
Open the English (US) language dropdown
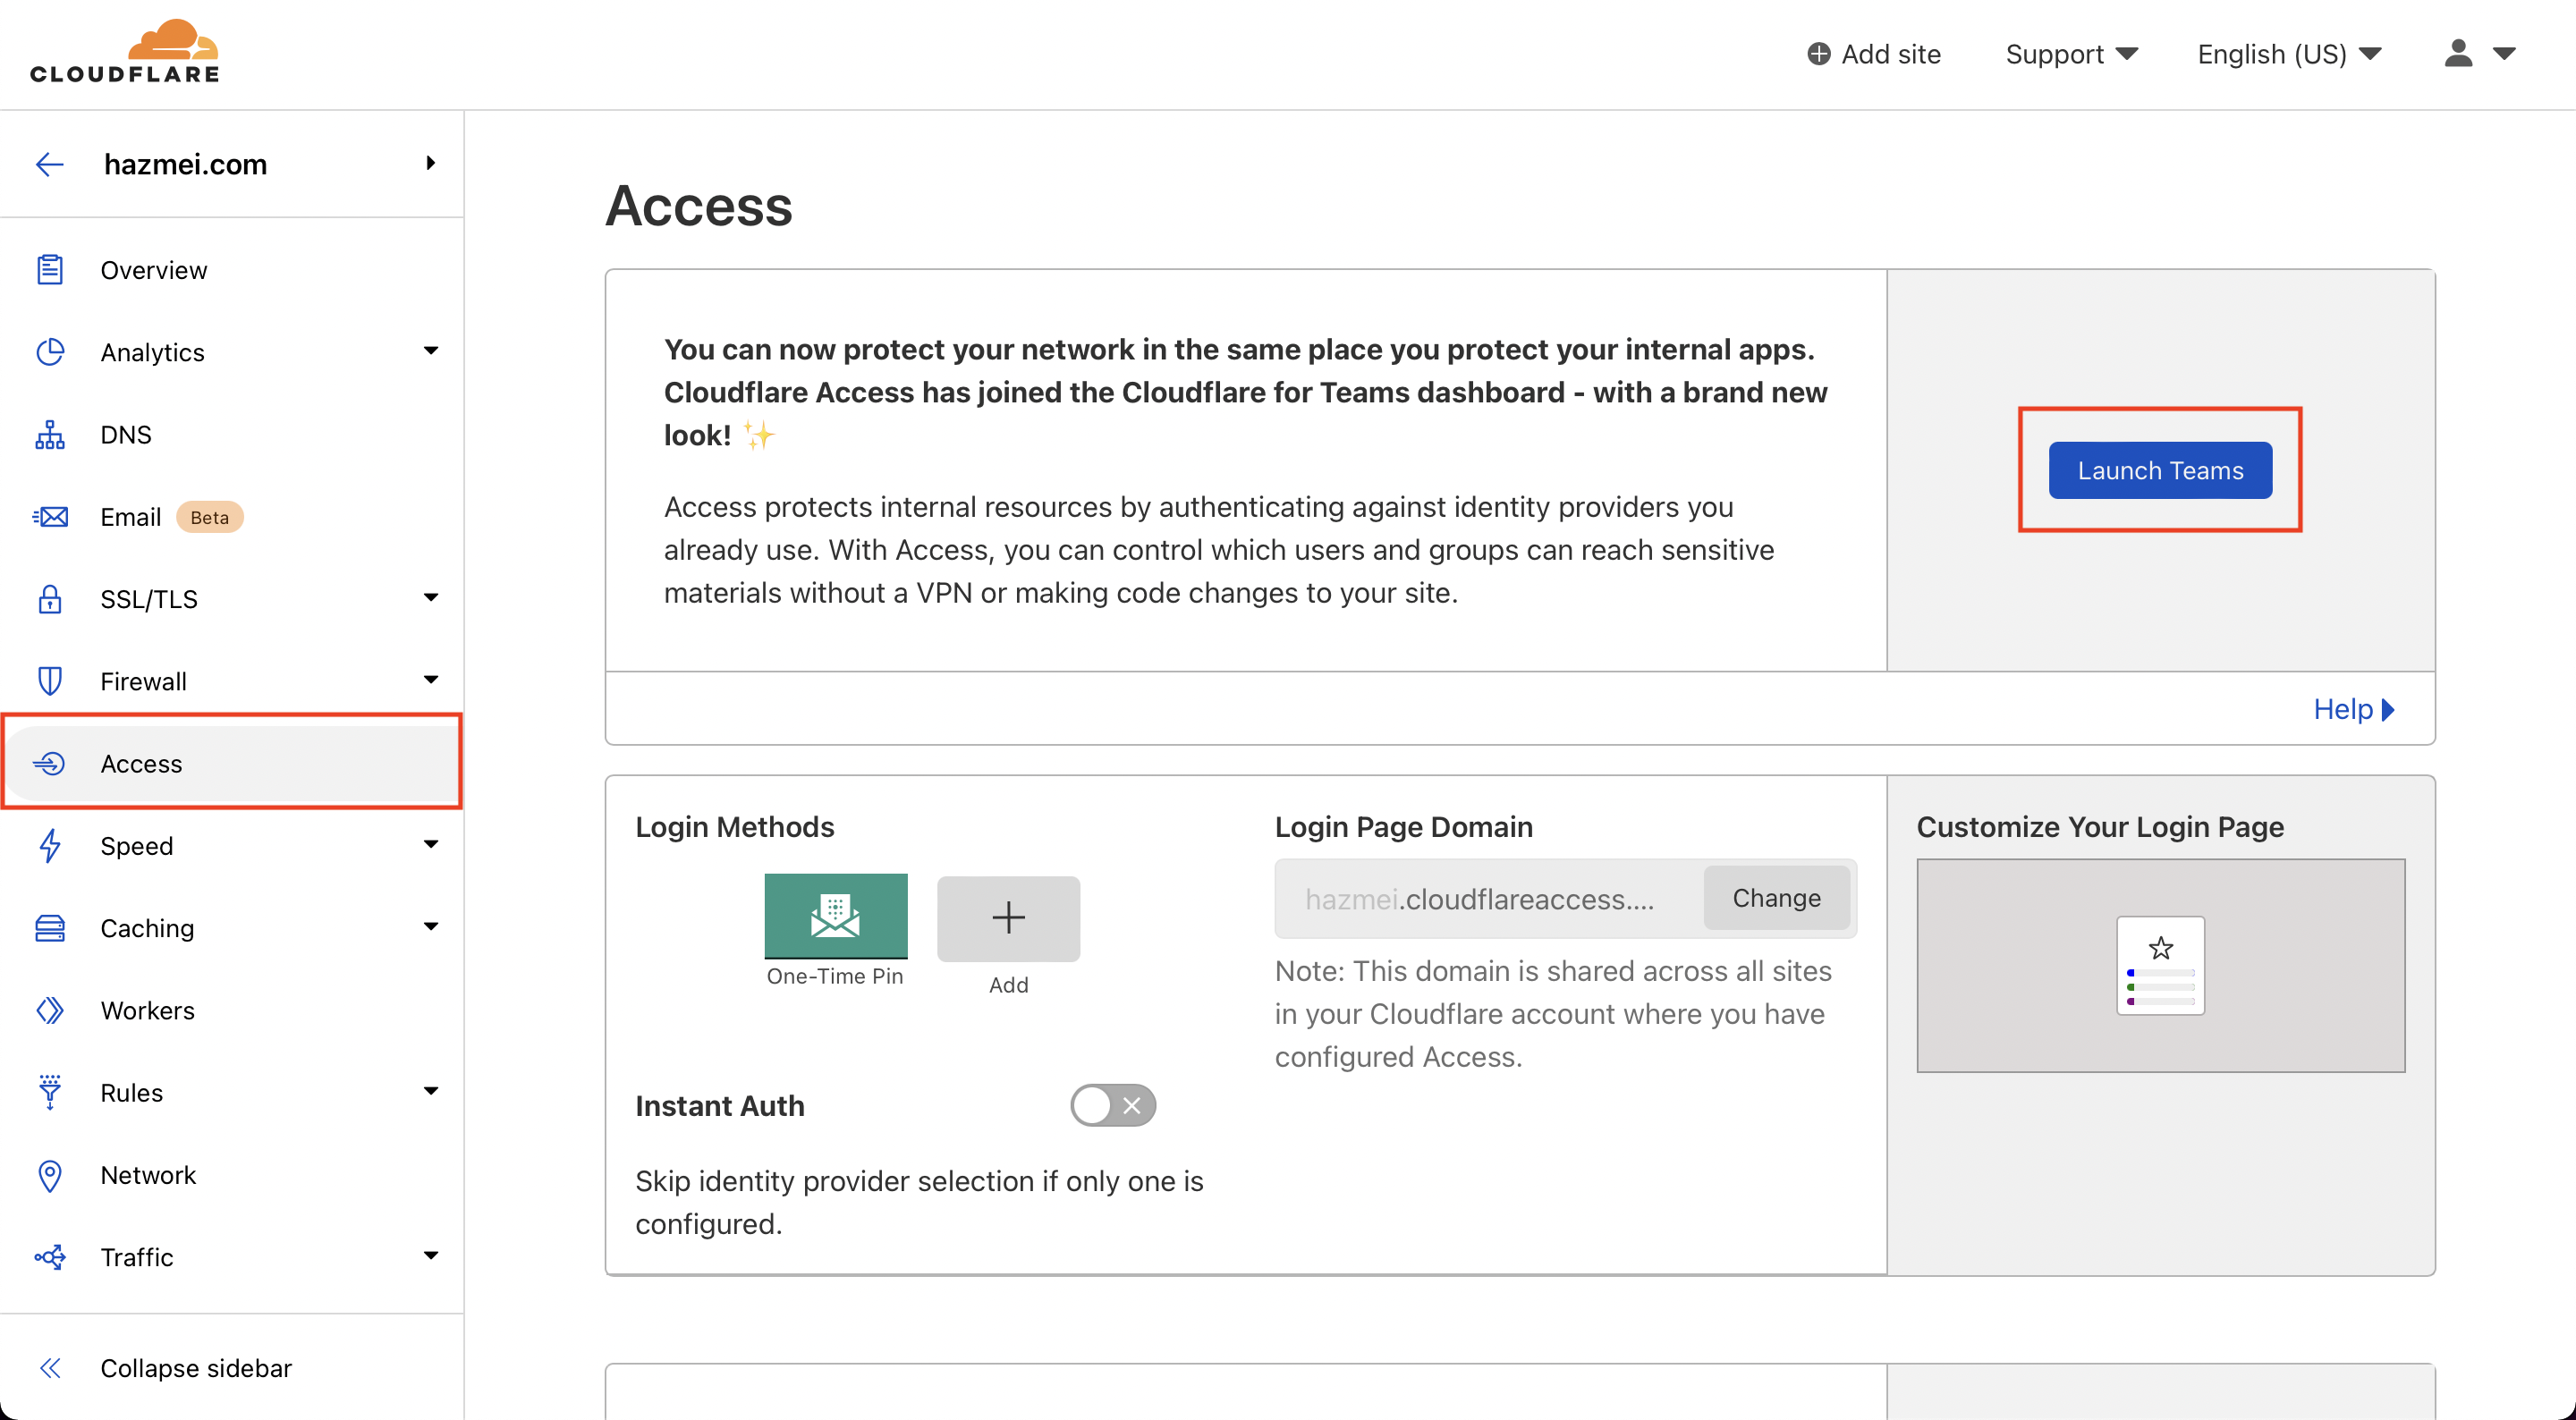click(x=2288, y=54)
